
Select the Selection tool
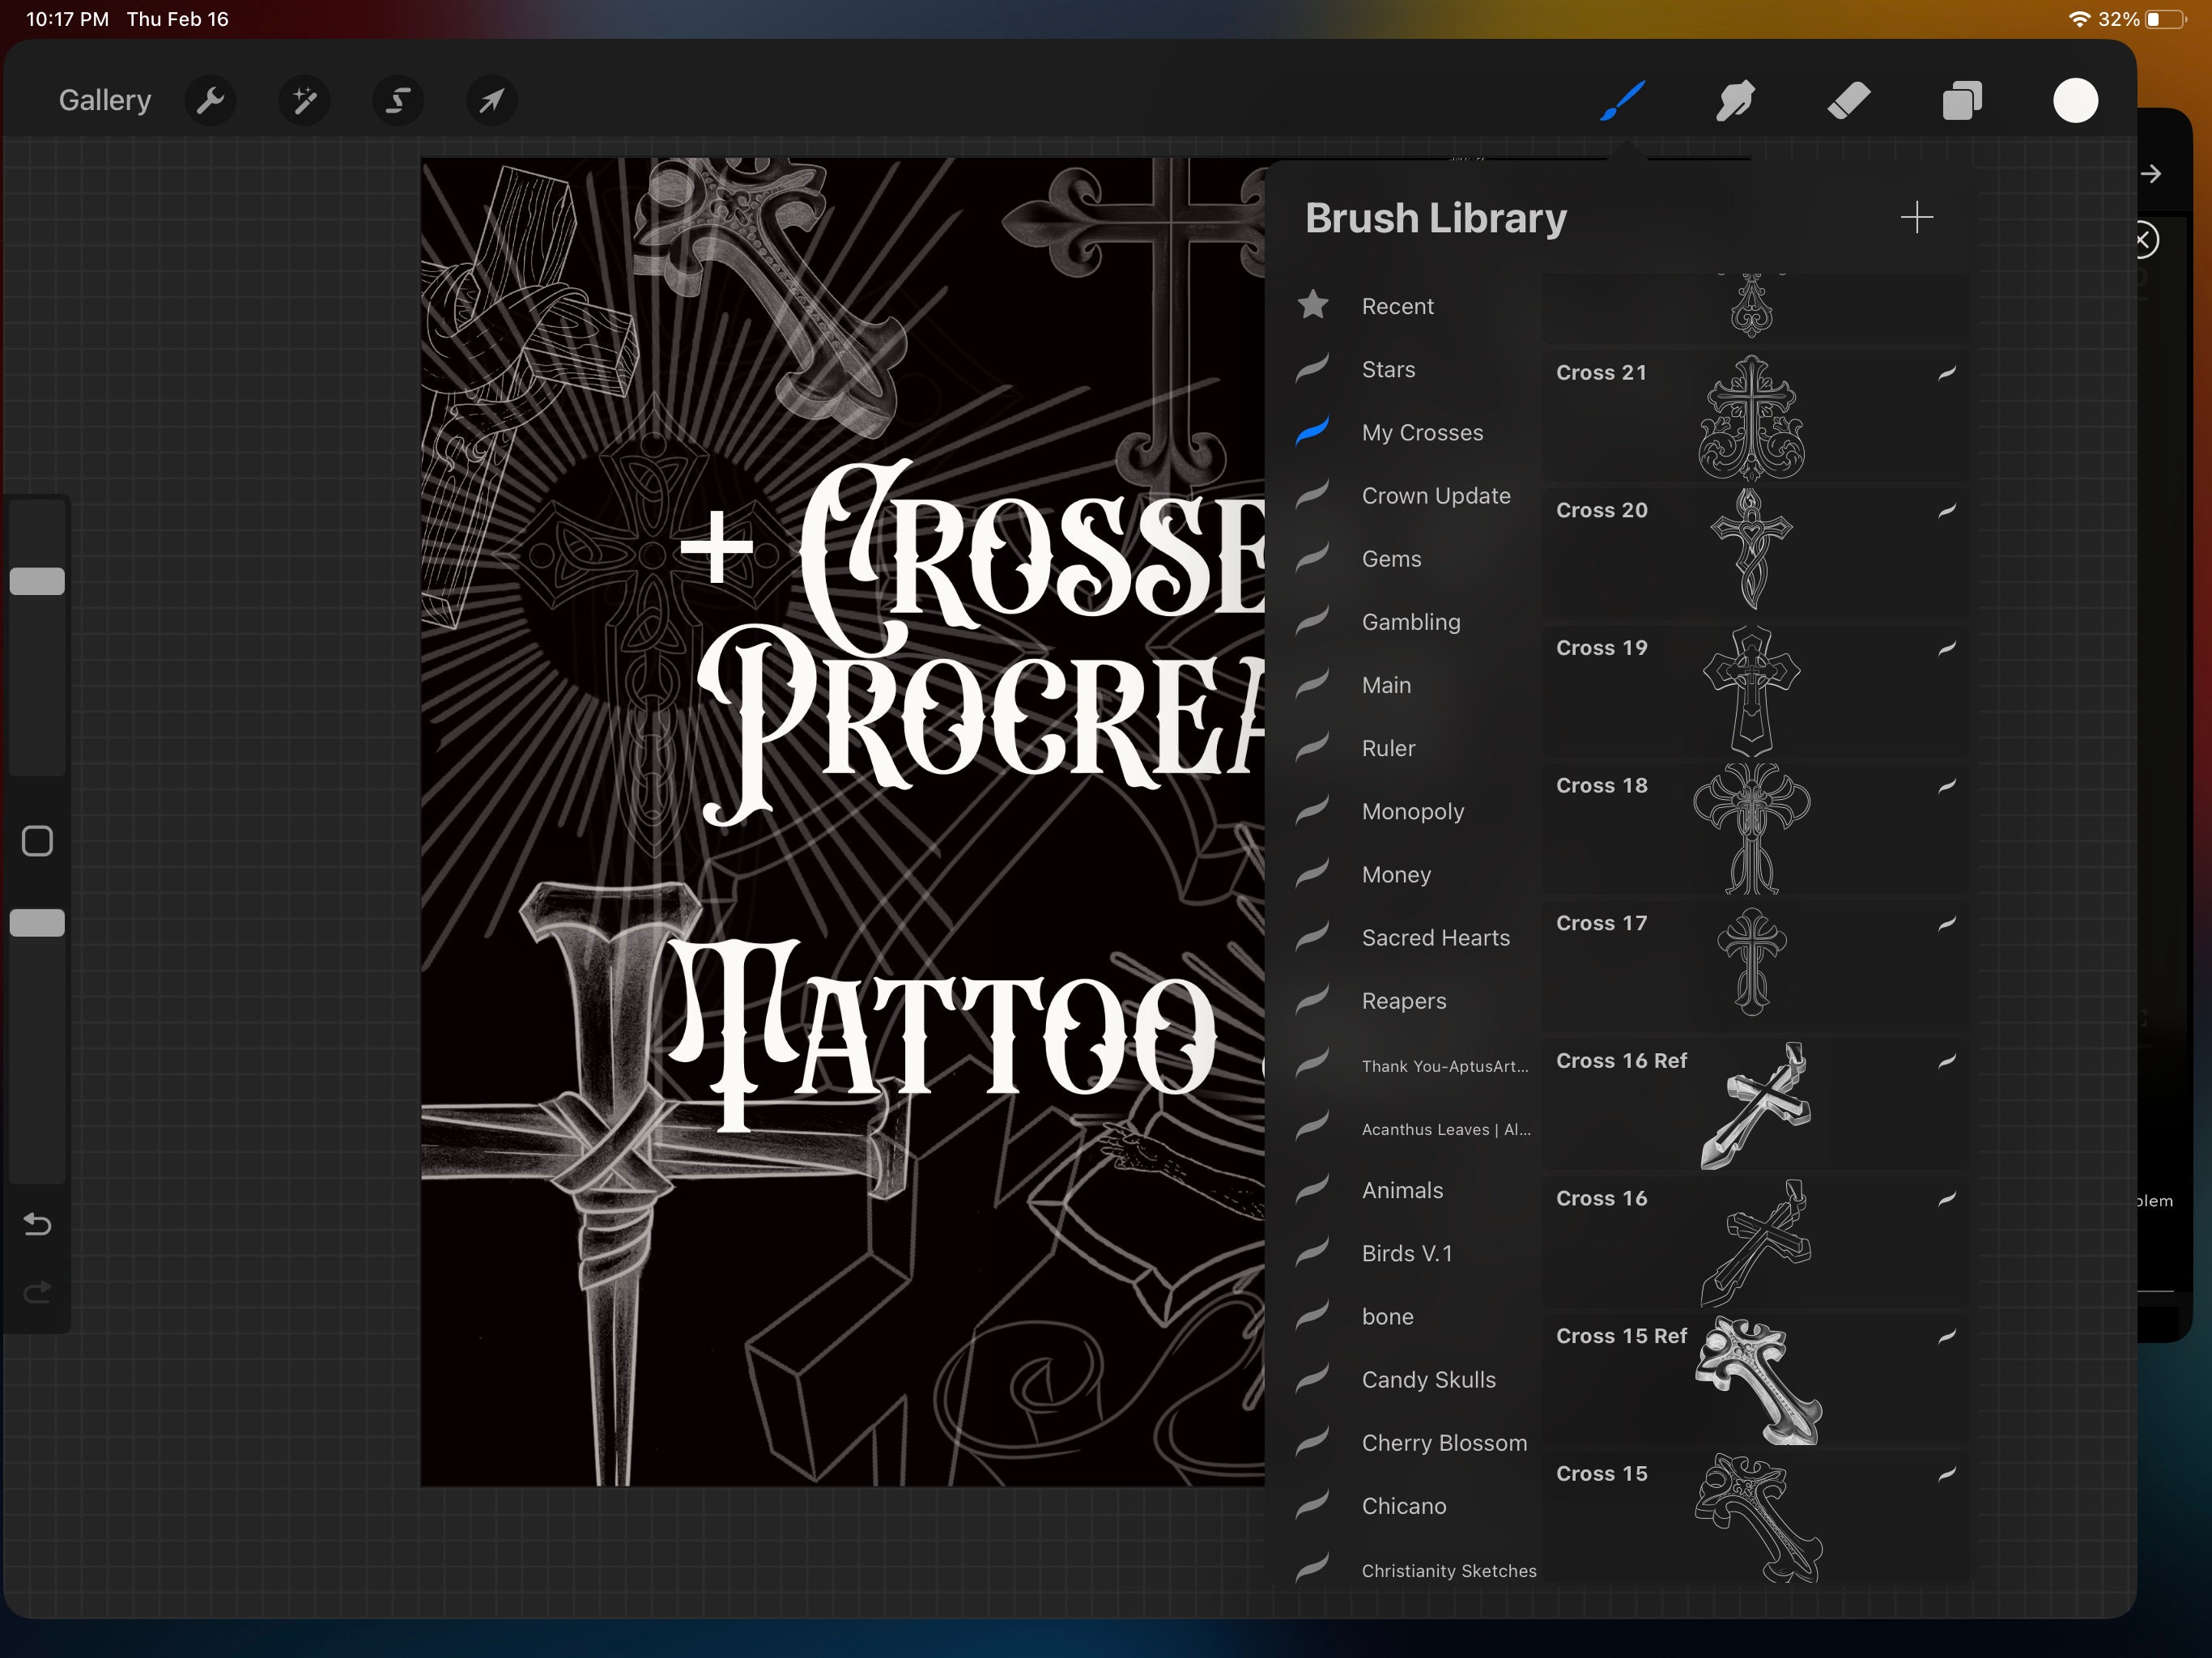point(398,100)
